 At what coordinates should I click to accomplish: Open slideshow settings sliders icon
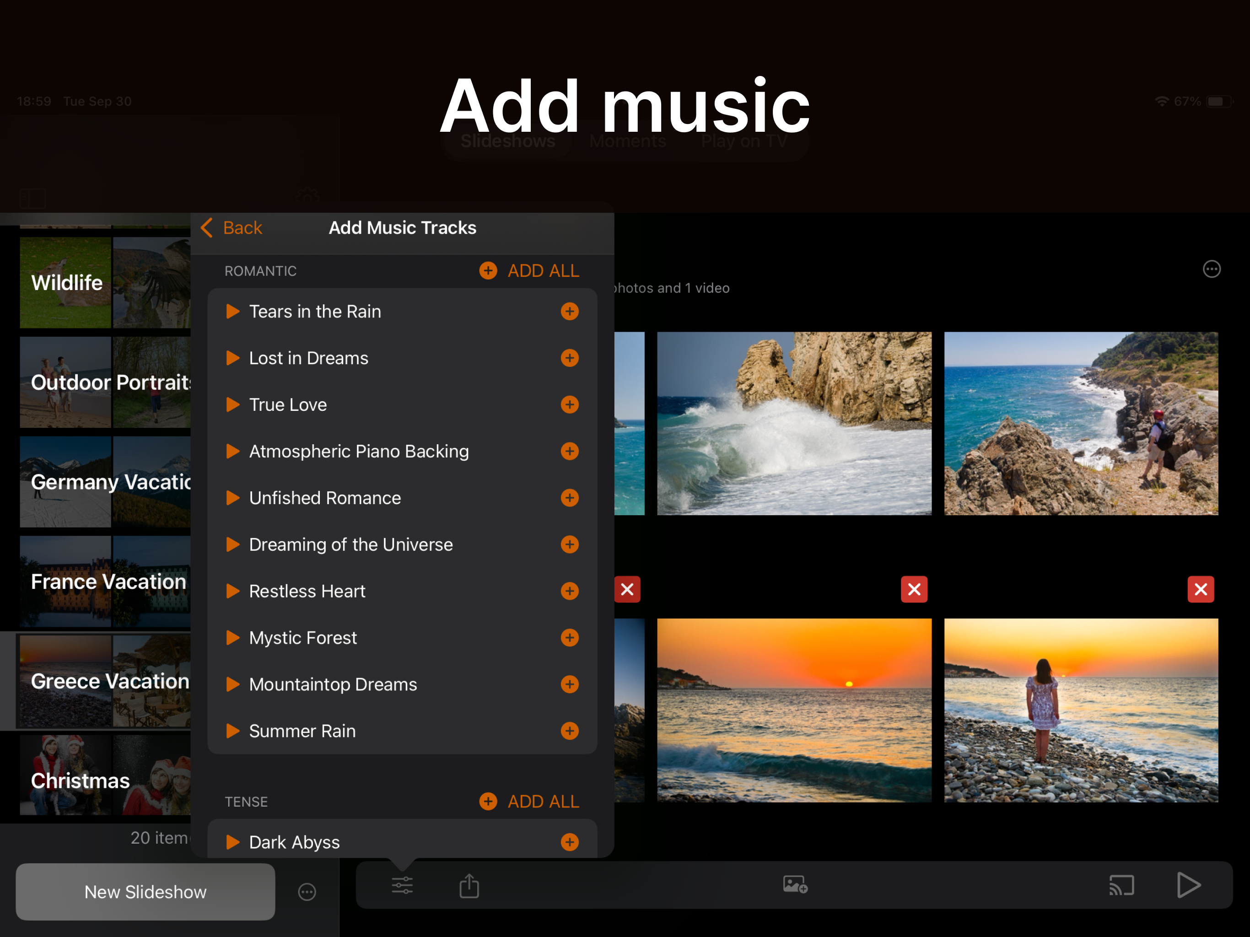402,886
